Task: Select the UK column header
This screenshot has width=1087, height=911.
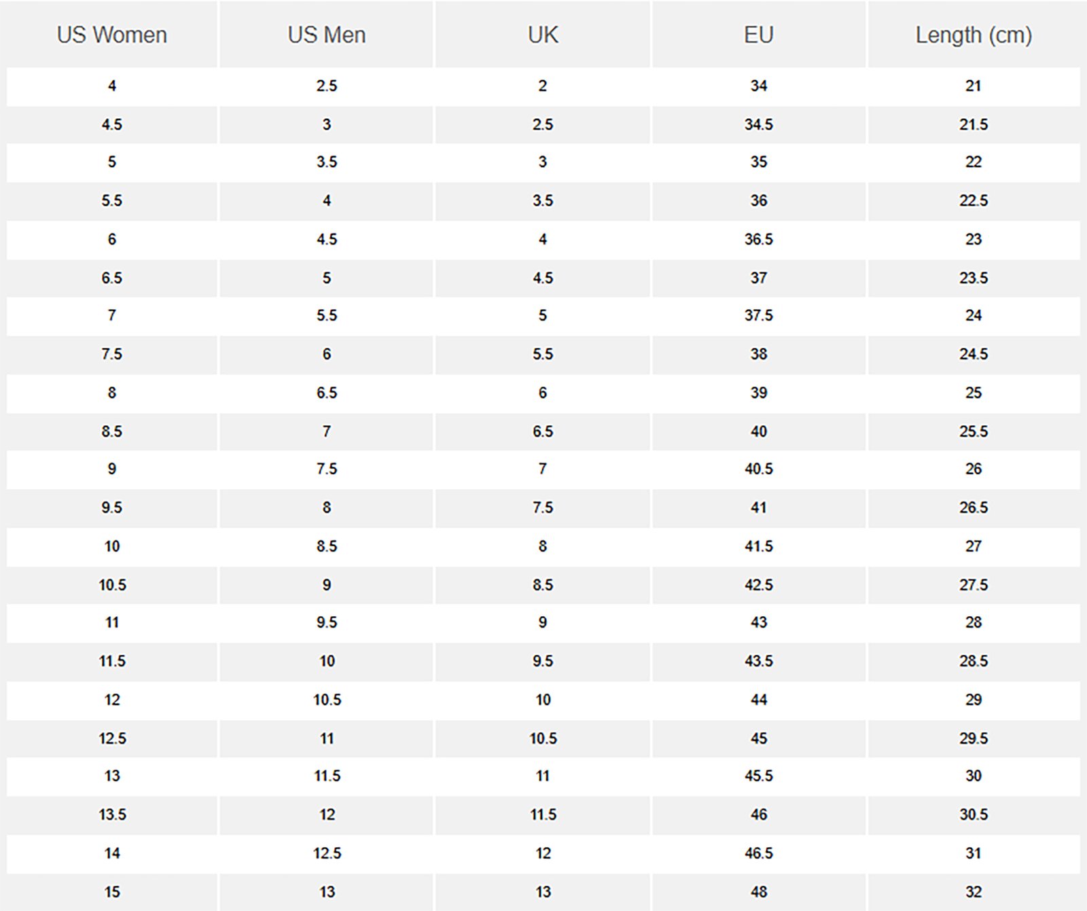Action: point(543,35)
